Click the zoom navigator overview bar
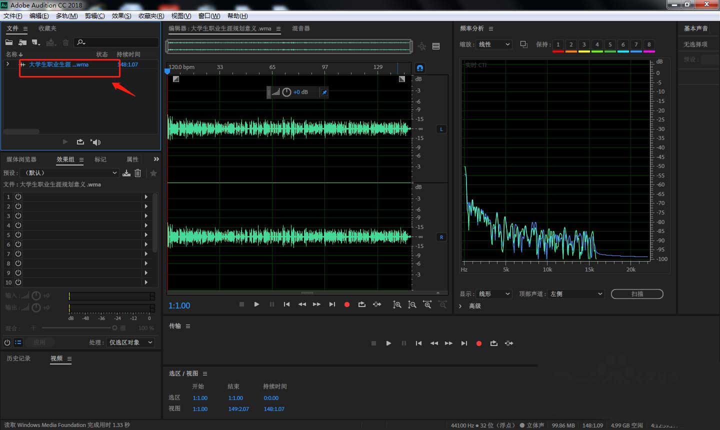Viewport: 720px width, 430px height. click(x=289, y=46)
